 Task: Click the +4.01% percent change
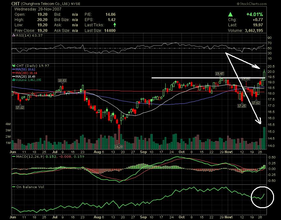point(255,14)
